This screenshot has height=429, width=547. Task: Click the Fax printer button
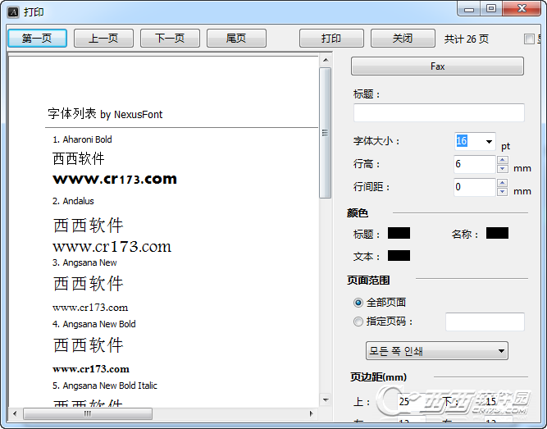tap(437, 66)
